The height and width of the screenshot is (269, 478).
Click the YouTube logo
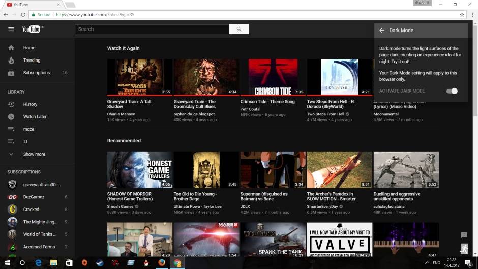(33, 29)
